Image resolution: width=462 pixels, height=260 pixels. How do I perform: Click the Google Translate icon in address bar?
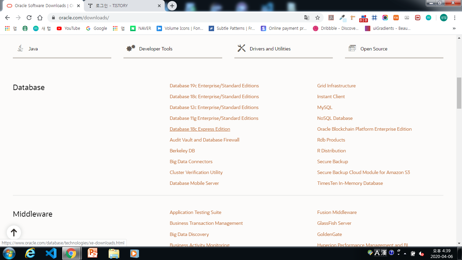(307, 18)
